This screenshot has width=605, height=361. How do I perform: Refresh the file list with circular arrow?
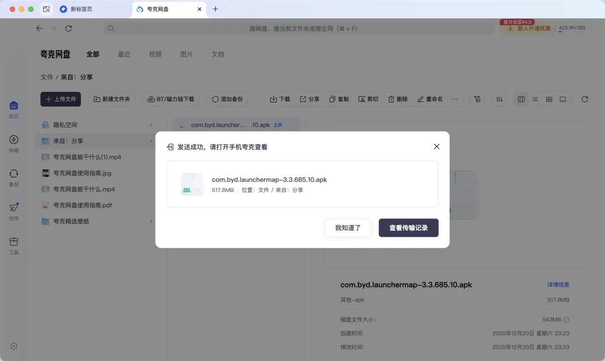pos(584,99)
